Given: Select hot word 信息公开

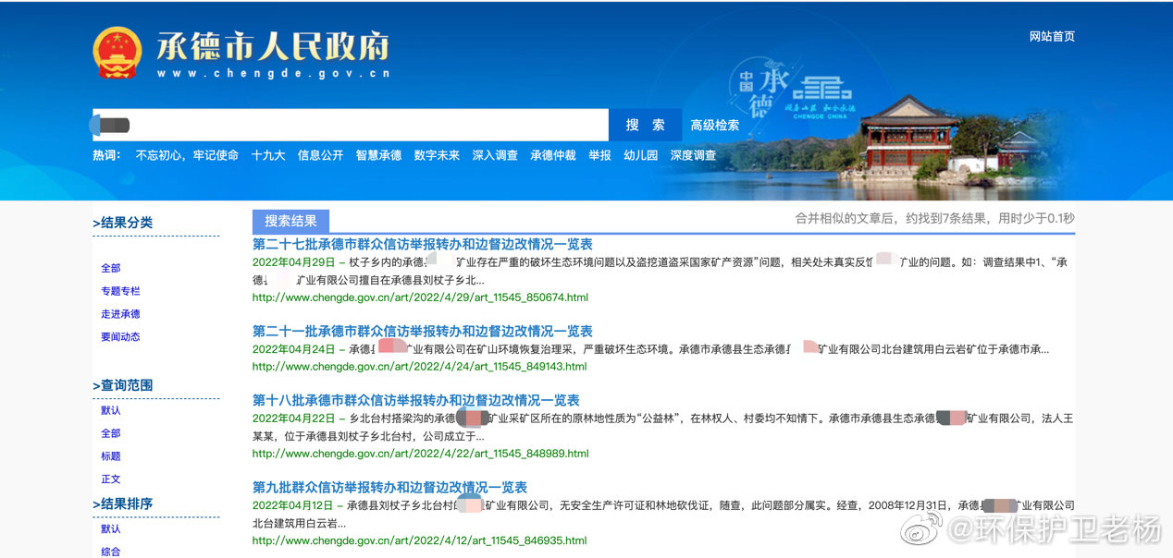Looking at the screenshot, I should [320, 155].
